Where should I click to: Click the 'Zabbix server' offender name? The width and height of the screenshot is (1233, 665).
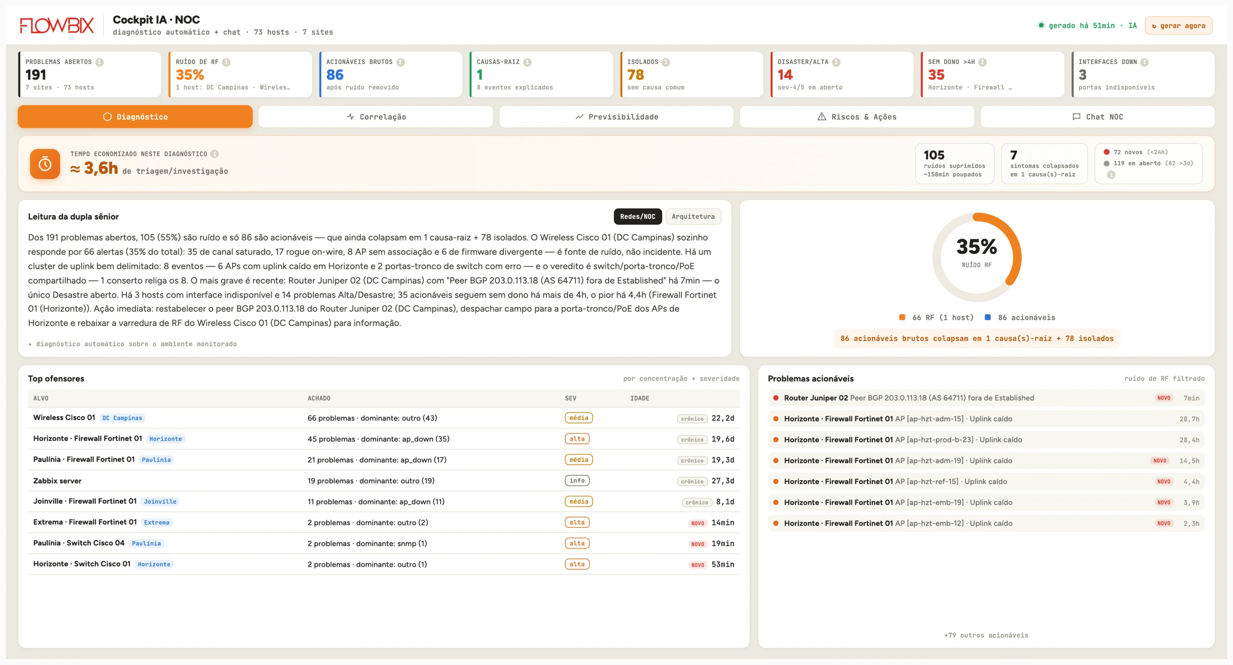pos(57,481)
